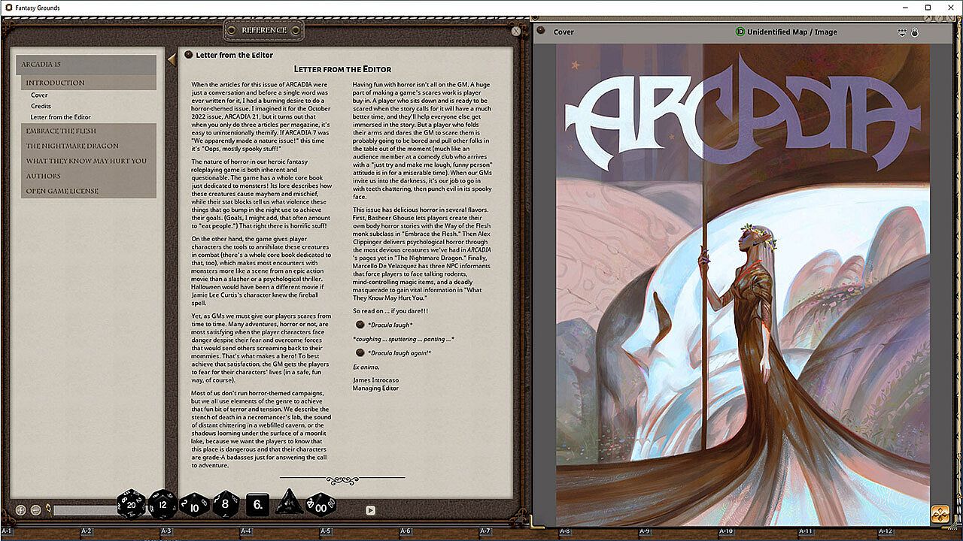Click the plus modifier button near chat entry
The image size is (963, 541).
pos(21,510)
